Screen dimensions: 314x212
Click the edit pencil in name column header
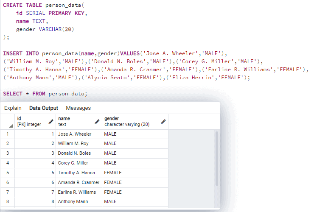[x=97, y=122]
